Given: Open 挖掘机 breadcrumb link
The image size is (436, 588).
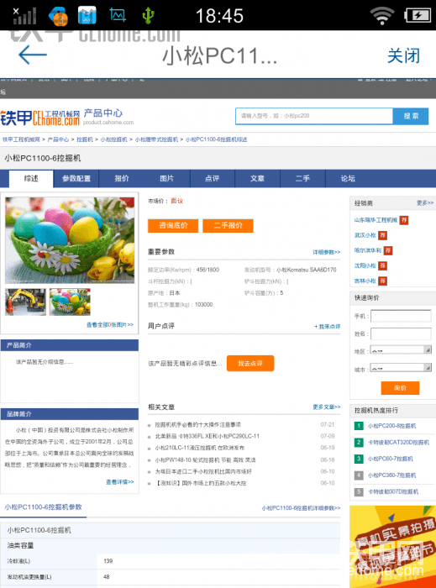Looking at the screenshot, I should (x=84, y=139).
